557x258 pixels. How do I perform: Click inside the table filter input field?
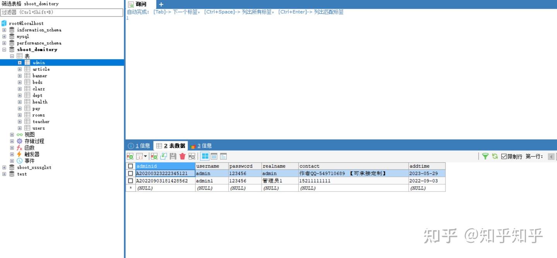(62, 12)
